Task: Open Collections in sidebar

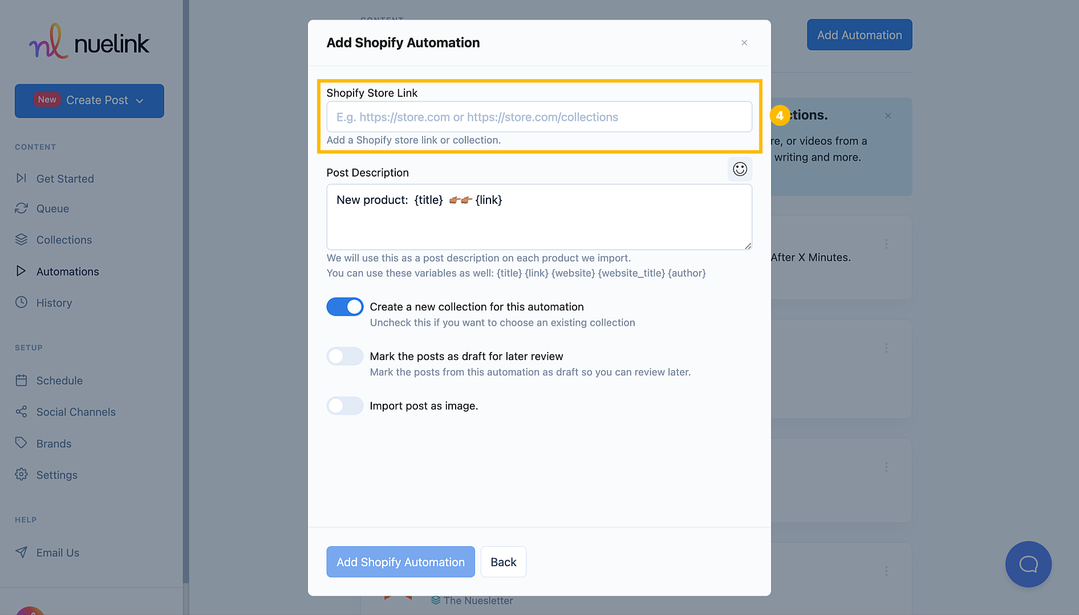Action: pos(64,240)
